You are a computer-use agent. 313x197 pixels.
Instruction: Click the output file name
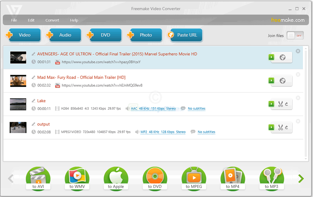[x=43, y=124]
